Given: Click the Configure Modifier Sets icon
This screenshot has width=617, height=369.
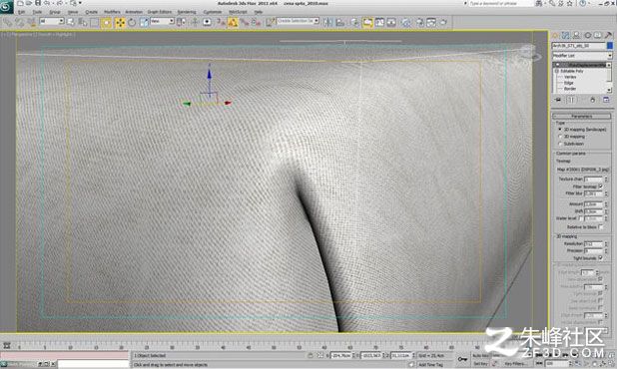Looking at the screenshot, I should tap(606, 100).
